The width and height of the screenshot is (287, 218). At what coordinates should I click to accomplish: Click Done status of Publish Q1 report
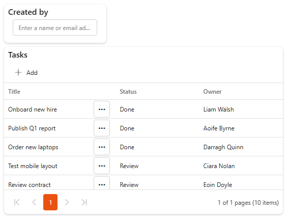(127, 128)
